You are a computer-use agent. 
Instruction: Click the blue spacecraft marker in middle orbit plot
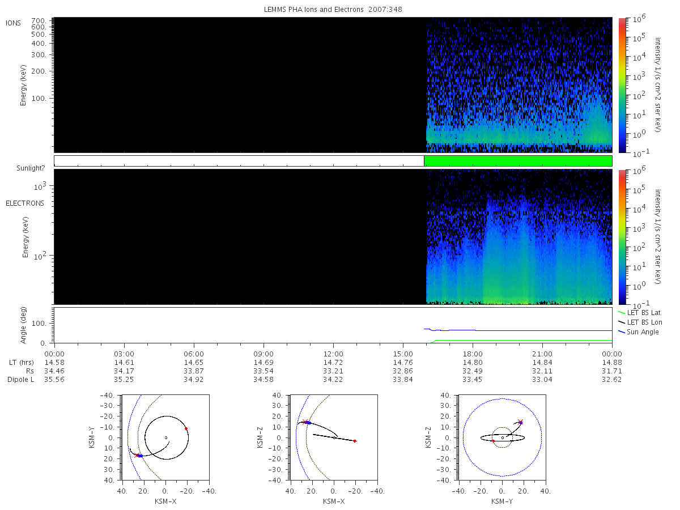pos(309,423)
